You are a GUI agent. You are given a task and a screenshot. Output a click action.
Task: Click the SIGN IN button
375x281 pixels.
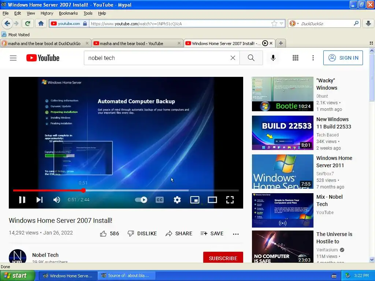[x=343, y=58]
